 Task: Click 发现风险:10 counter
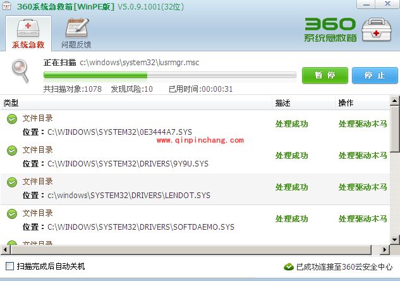point(131,89)
